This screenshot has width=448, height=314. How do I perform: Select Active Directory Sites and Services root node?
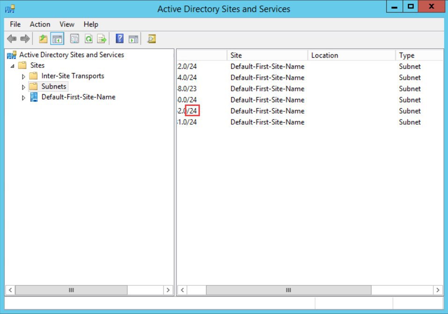click(x=72, y=55)
